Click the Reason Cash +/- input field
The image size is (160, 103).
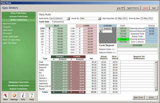(x=137, y=49)
